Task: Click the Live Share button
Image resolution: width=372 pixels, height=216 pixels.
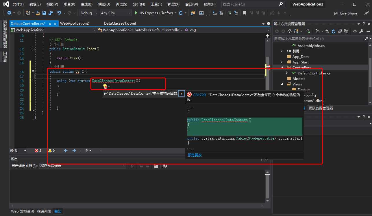Action: pos(346,13)
